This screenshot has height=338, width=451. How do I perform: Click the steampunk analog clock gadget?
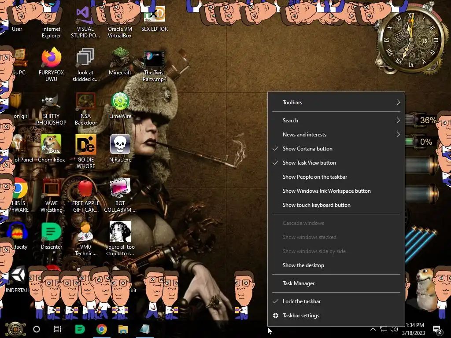pos(411,40)
